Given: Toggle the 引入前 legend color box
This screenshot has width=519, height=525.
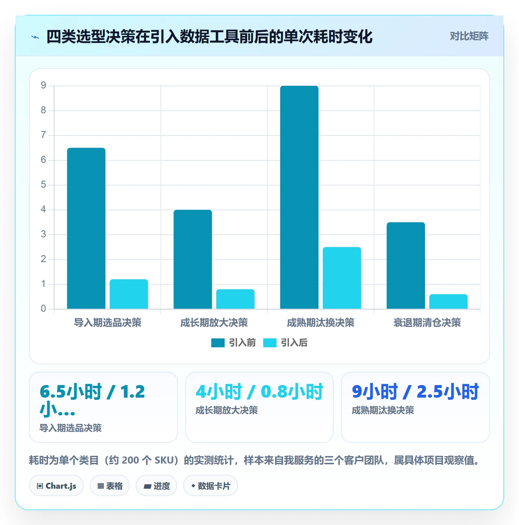Looking at the screenshot, I should point(218,343).
